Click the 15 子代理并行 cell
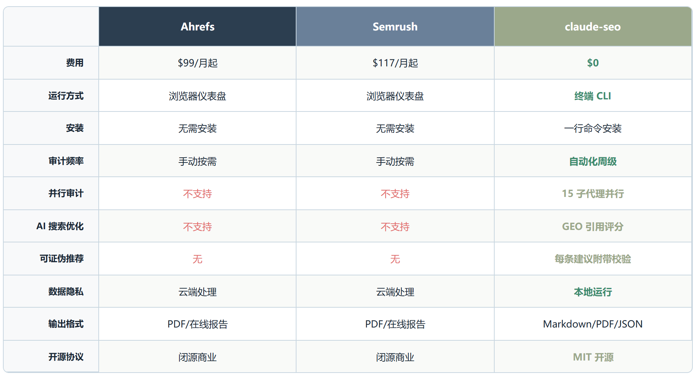Screen dimensions: 695x377 (593, 193)
